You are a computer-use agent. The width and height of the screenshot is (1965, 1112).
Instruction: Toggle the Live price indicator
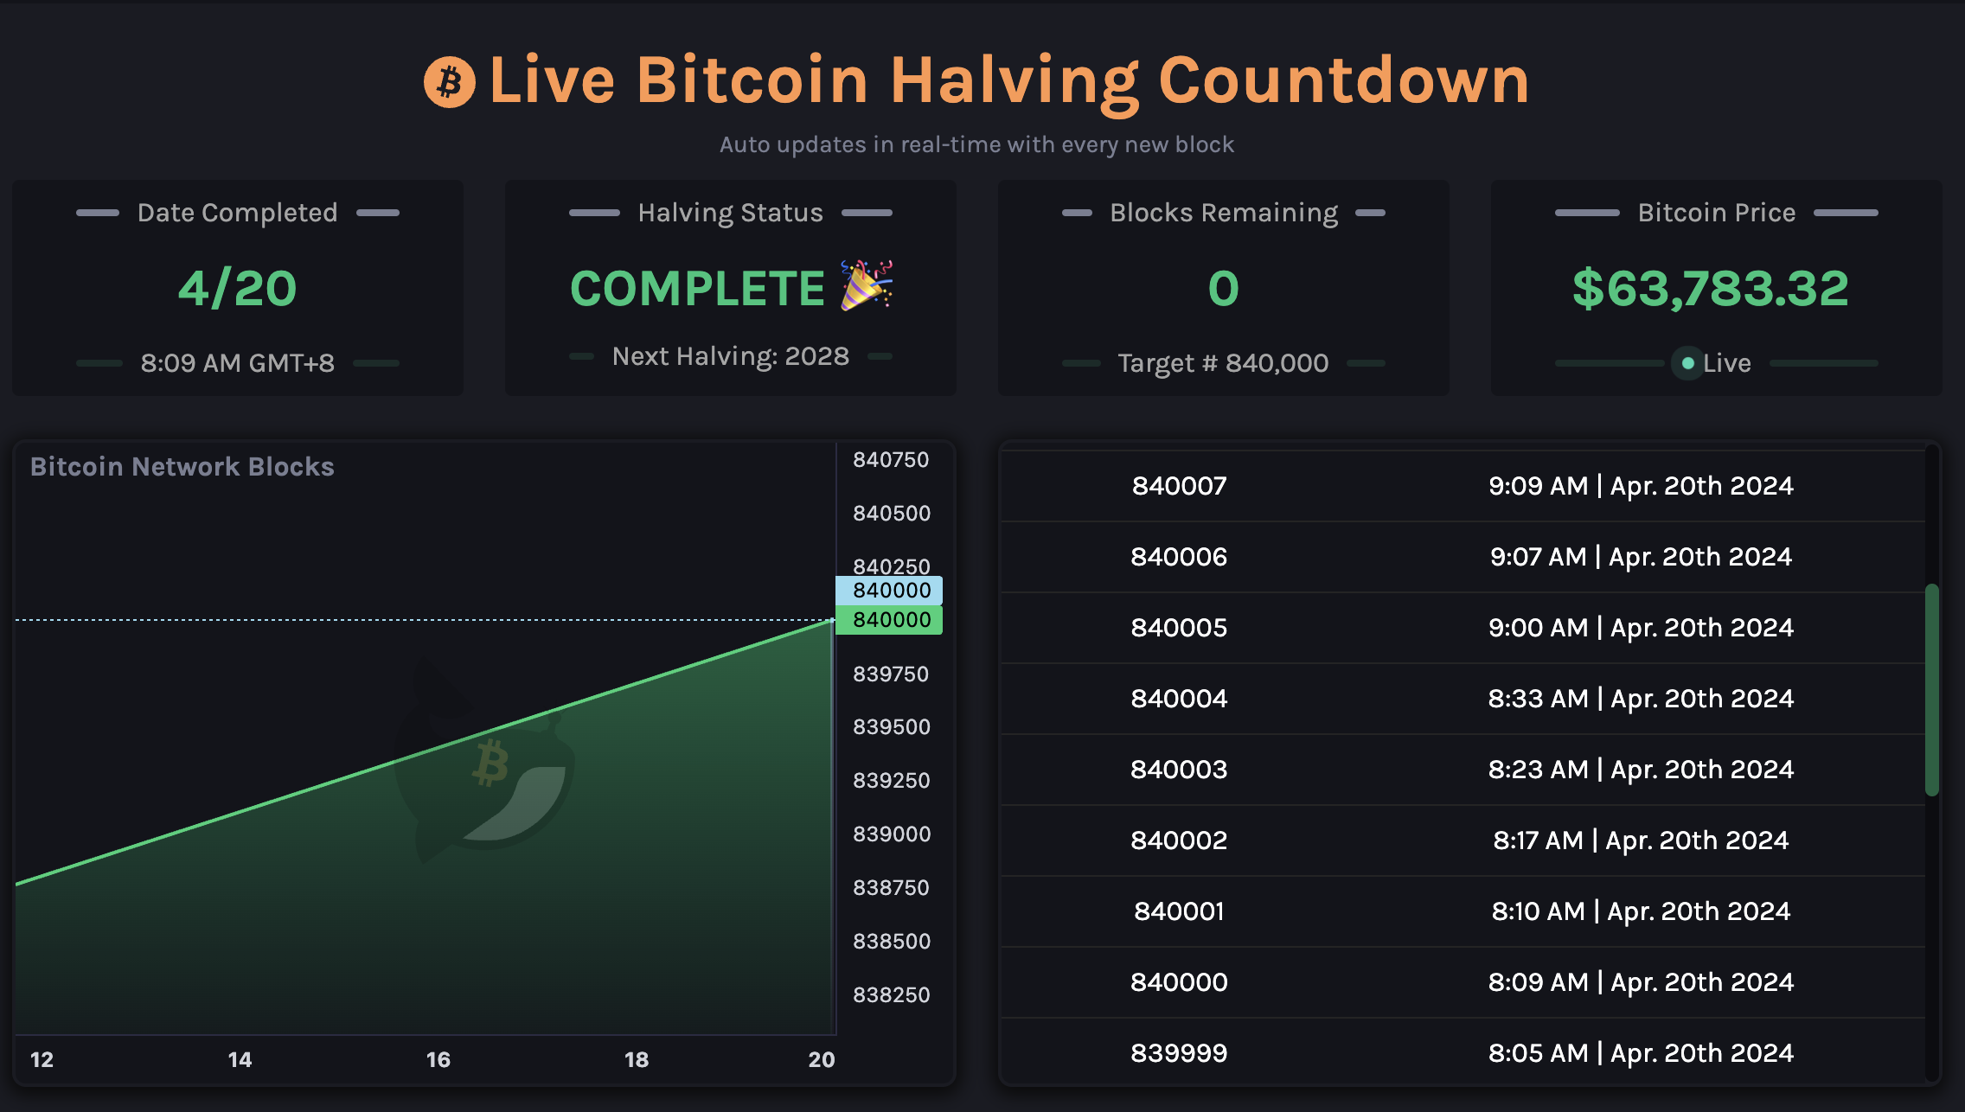coord(1717,363)
